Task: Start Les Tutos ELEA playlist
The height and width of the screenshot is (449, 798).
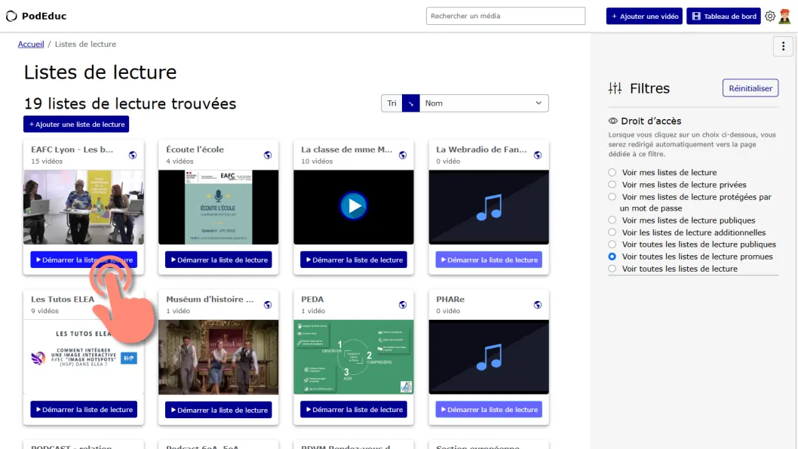Action: click(x=84, y=409)
